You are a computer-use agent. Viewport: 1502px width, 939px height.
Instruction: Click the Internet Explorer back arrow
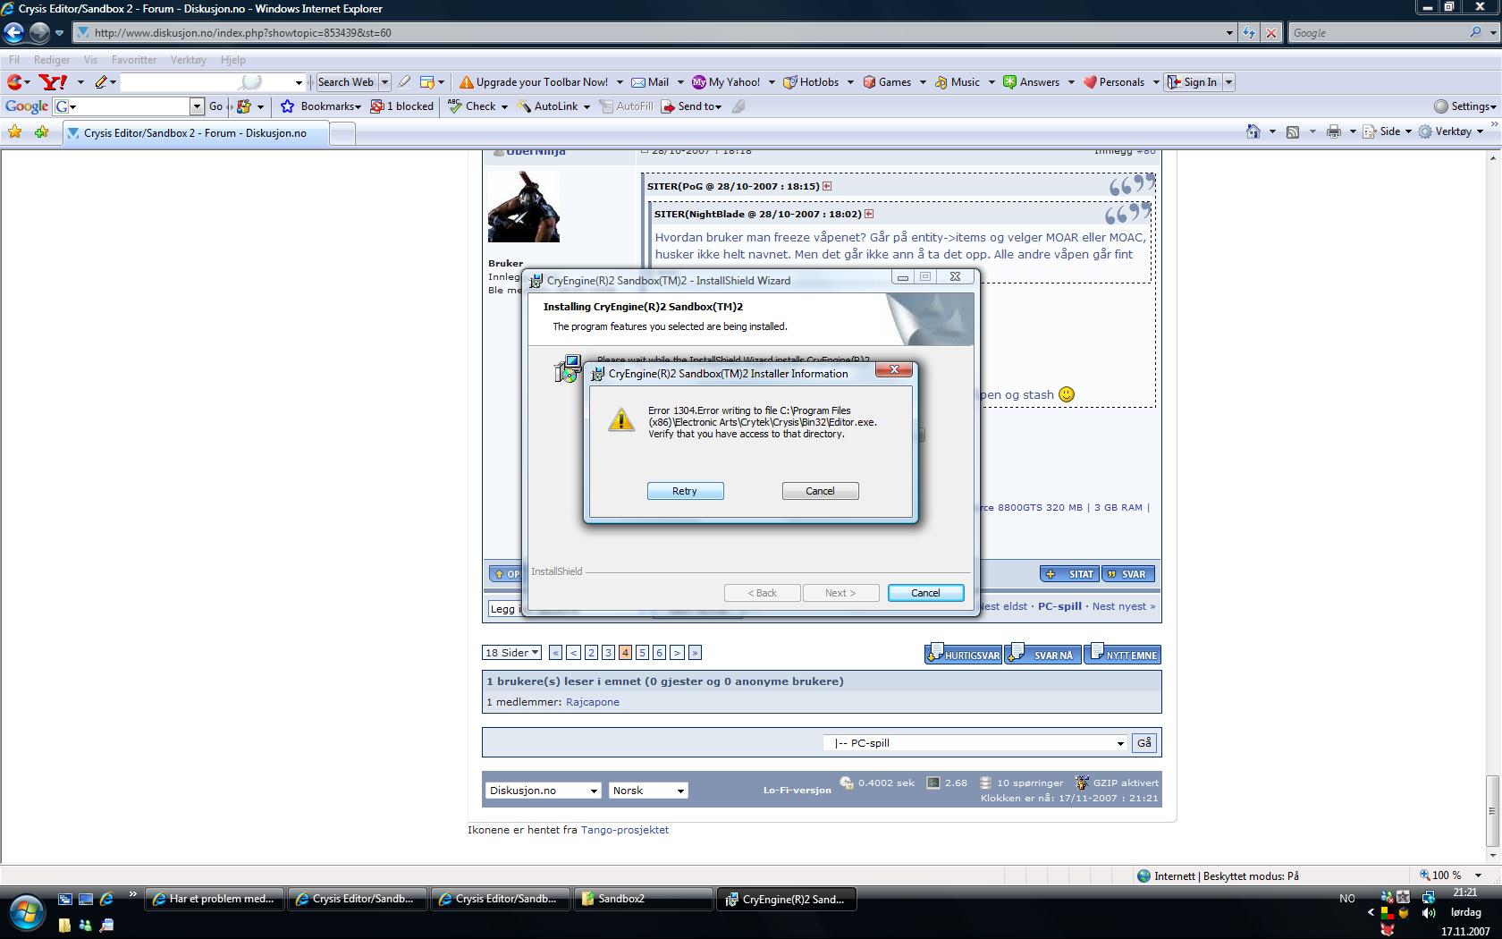tap(14, 33)
